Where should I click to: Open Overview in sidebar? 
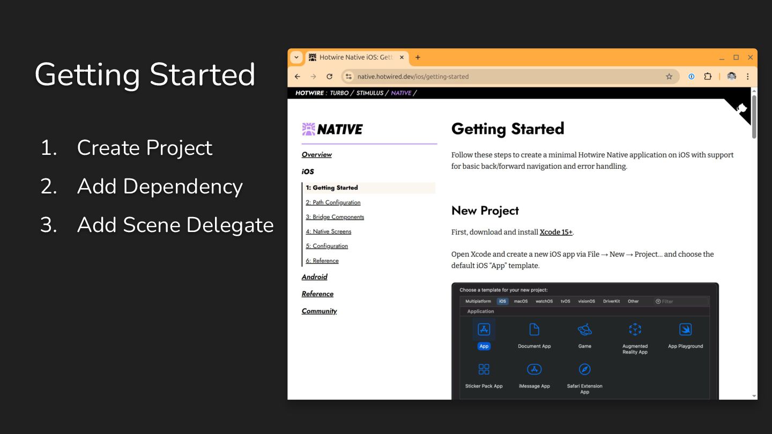pos(316,154)
